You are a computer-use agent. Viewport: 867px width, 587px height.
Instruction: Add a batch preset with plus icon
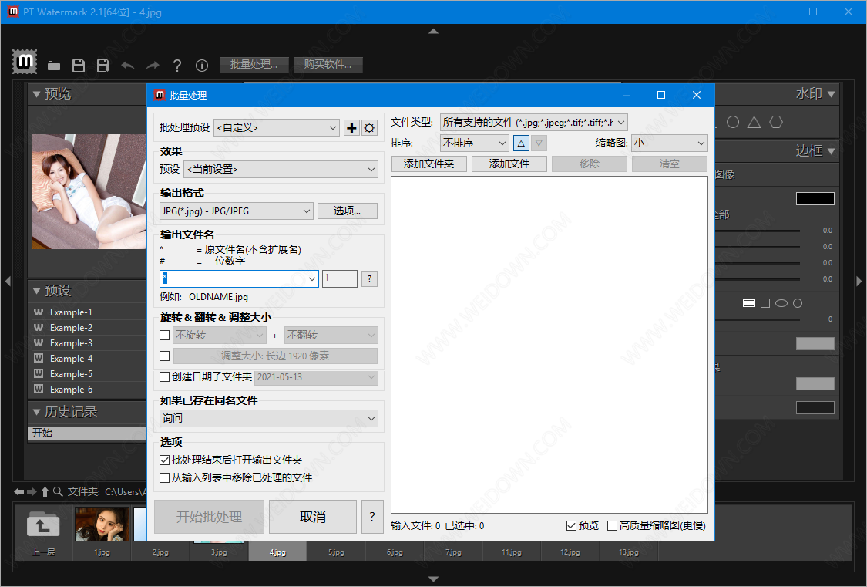click(x=352, y=128)
